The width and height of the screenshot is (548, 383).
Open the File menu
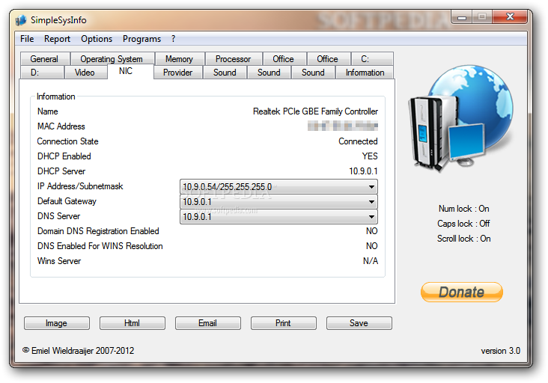[x=27, y=39]
